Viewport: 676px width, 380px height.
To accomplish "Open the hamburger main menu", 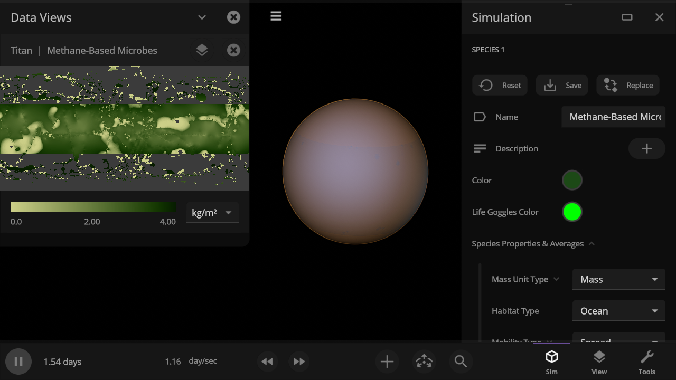I will click(276, 16).
